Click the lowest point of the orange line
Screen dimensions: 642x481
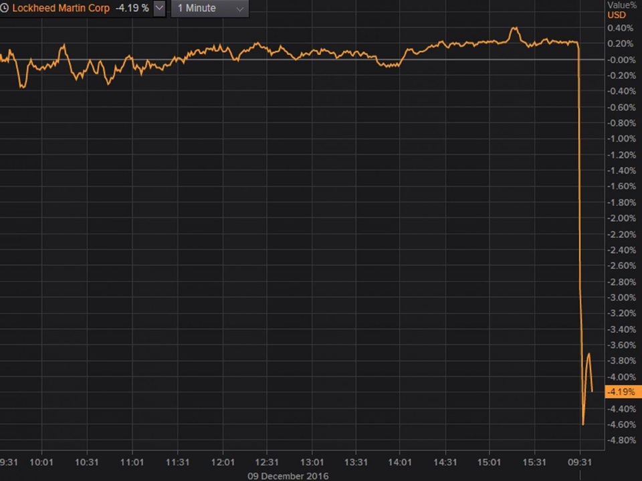[x=583, y=424]
